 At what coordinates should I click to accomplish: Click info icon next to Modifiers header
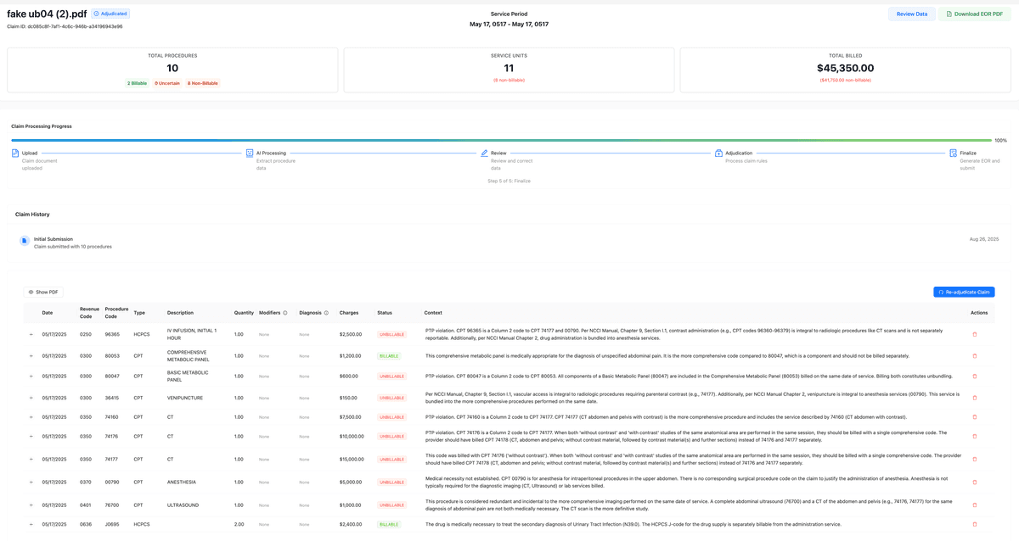tap(285, 313)
